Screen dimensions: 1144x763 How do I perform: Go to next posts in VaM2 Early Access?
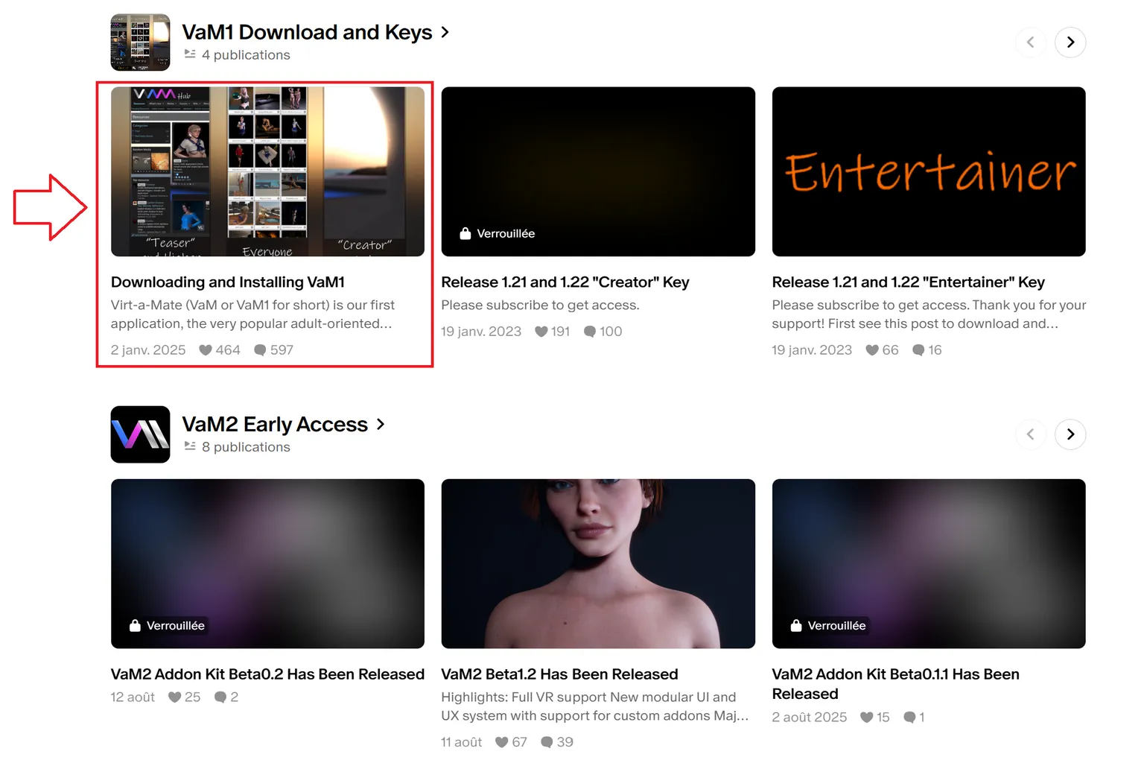pyautogui.click(x=1070, y=434)
